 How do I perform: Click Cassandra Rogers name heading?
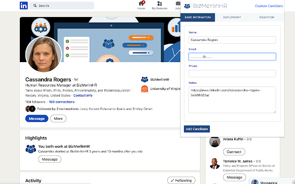pyautogui.click(x=48, y=80)
